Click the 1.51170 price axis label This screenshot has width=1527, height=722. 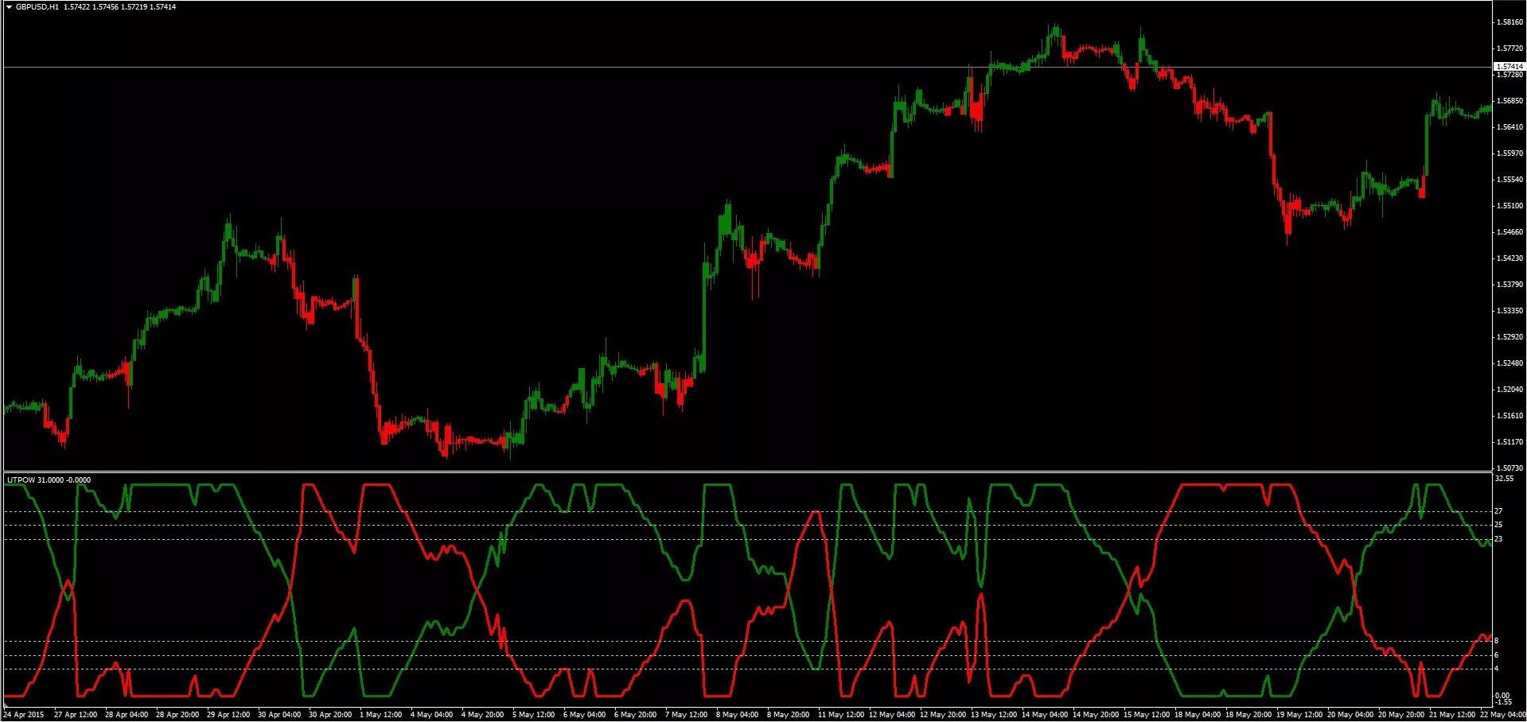(1510, 442)
